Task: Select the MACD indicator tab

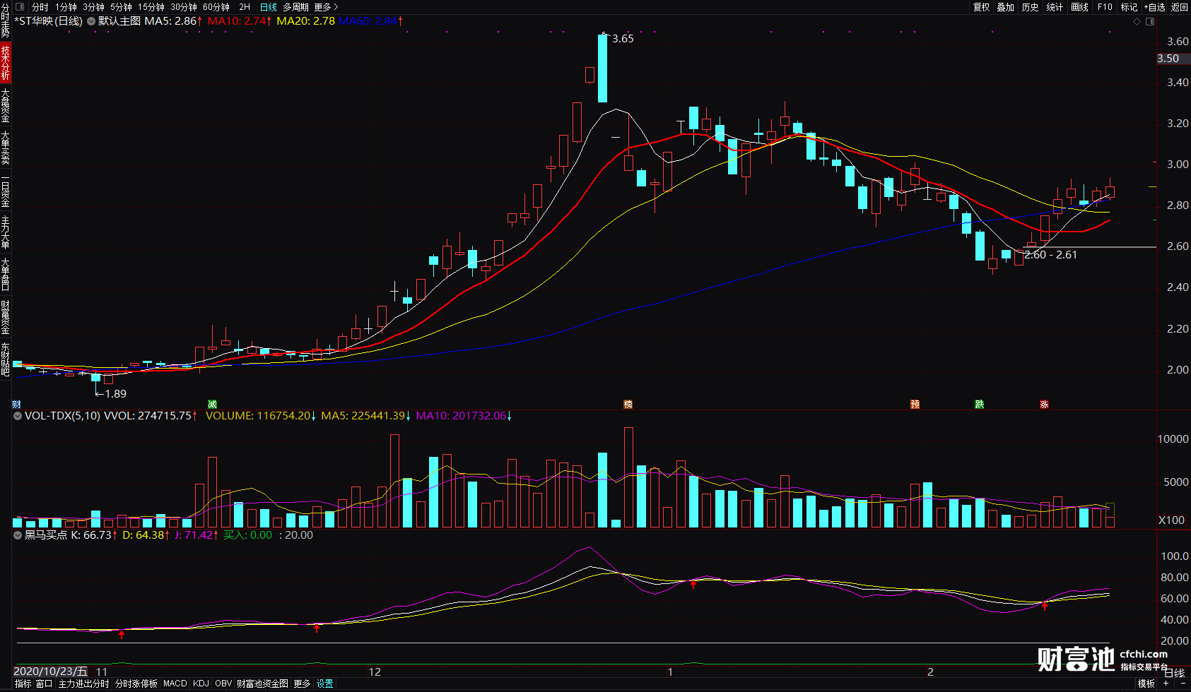Action: (175, 684)
